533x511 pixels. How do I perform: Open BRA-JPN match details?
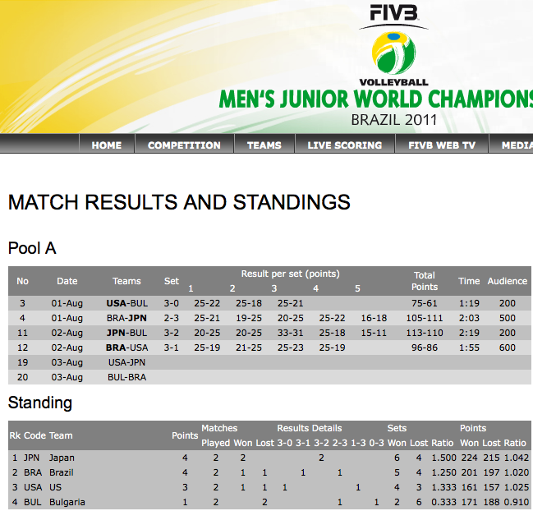point(126,318)
